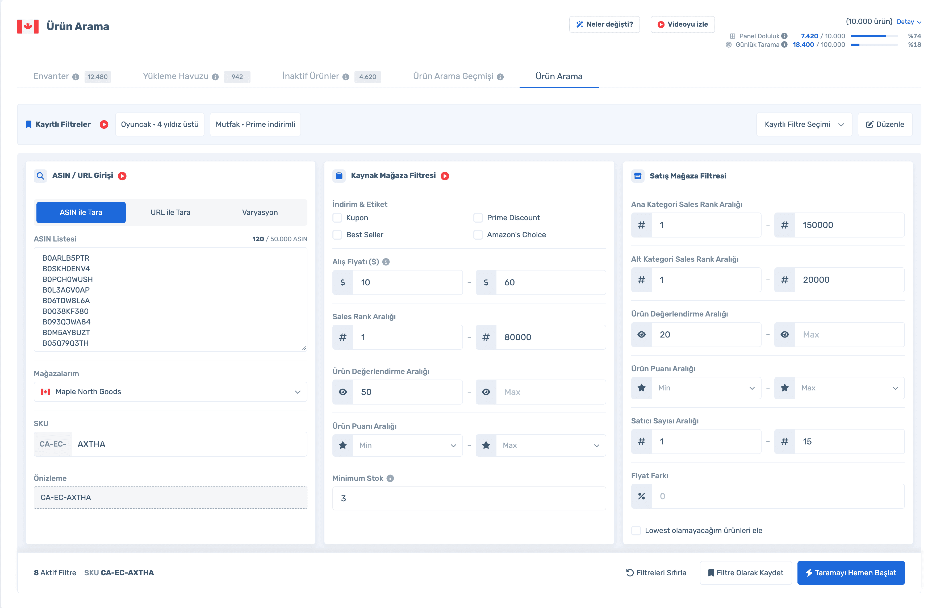Click the İnaktif Ürünler info icon
Viewport: 936px width, 608px height.
coord(346,77)
